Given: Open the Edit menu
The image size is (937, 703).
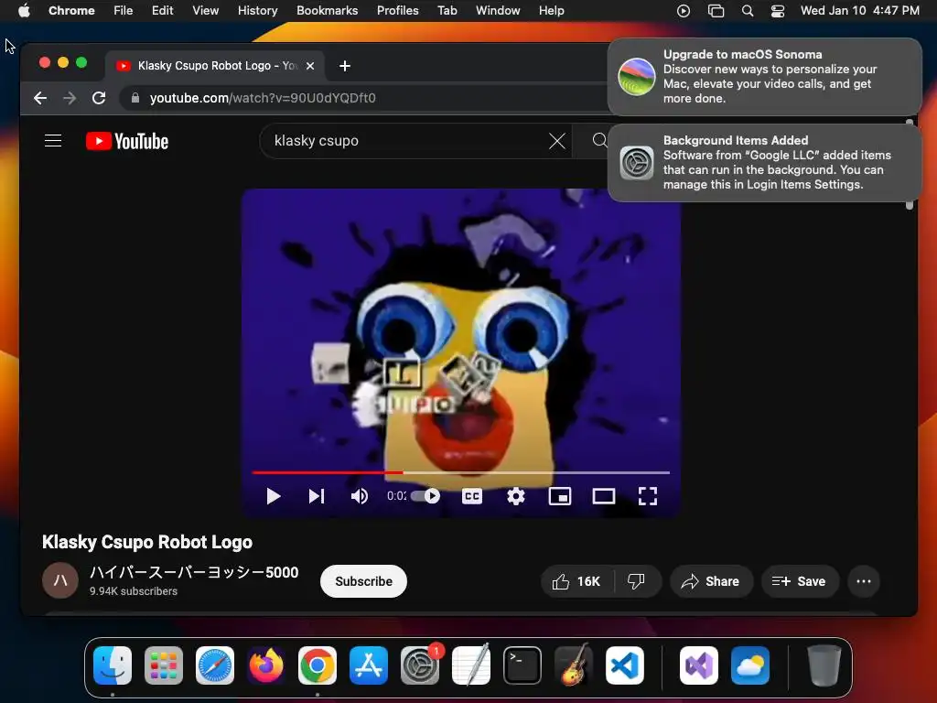Looking at the screenshot, I should (162, 11).
